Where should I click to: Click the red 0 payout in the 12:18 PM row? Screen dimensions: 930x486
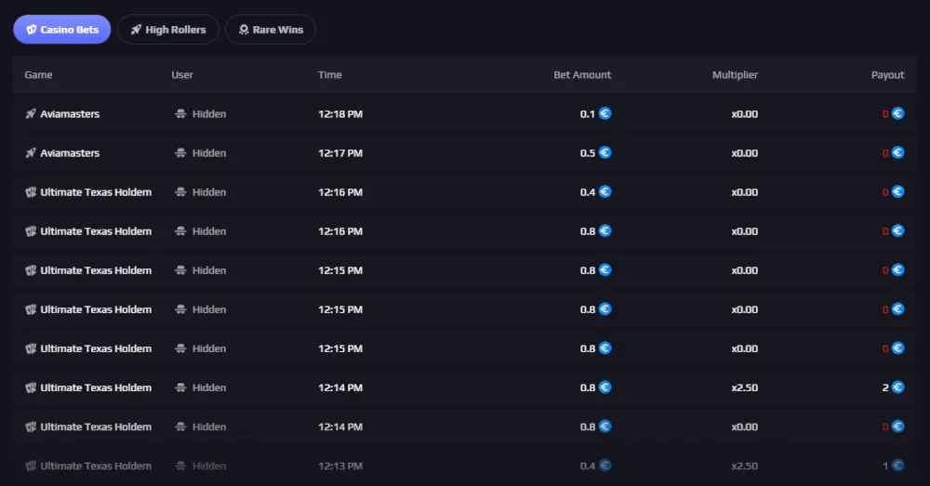[885, 113]
